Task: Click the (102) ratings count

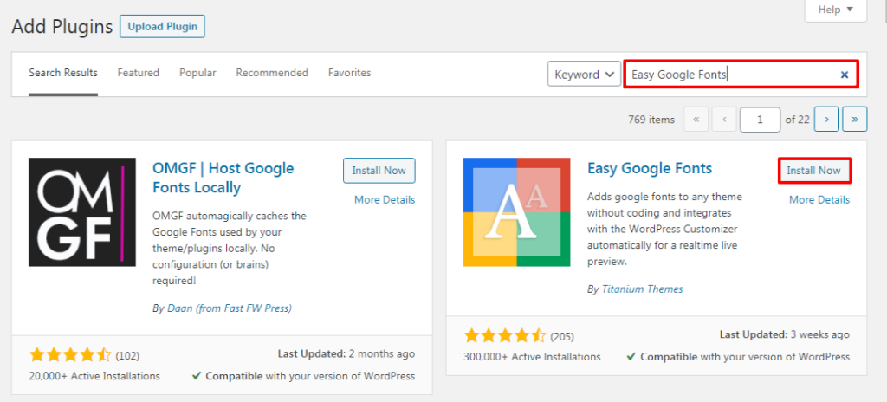Action: [x=128, y=356]
